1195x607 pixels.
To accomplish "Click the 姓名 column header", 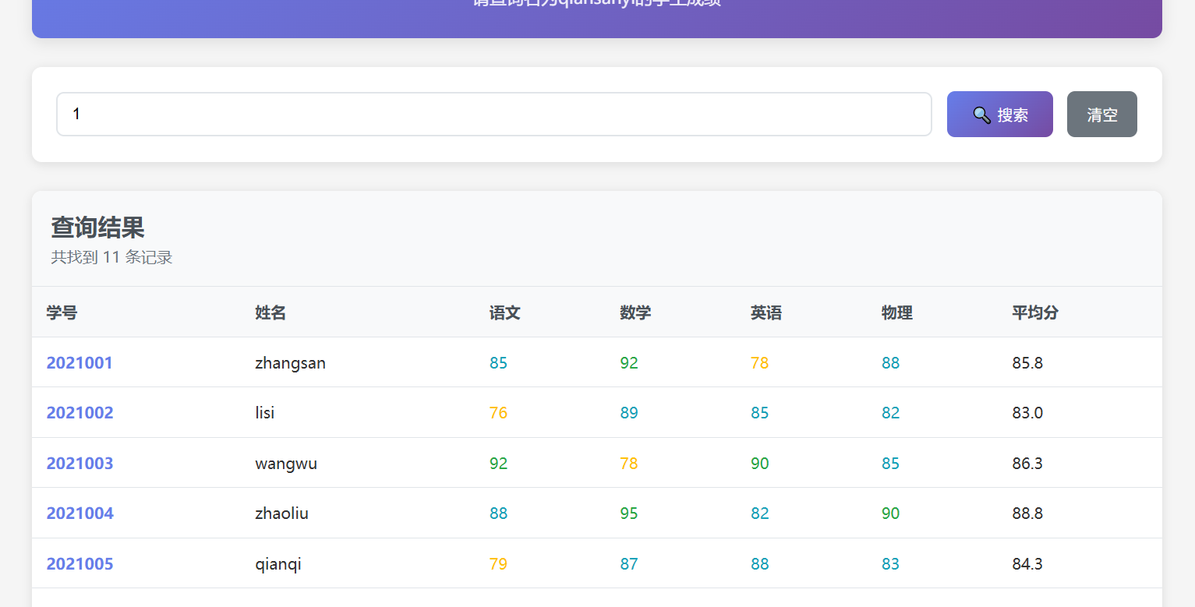I will [270, 312].
